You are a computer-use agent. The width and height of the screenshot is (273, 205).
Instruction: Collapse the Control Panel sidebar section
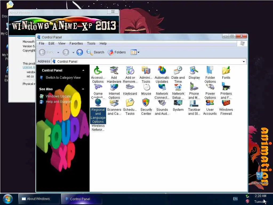point(83,70)
